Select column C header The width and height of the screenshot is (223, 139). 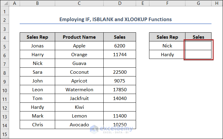(79, 3)
